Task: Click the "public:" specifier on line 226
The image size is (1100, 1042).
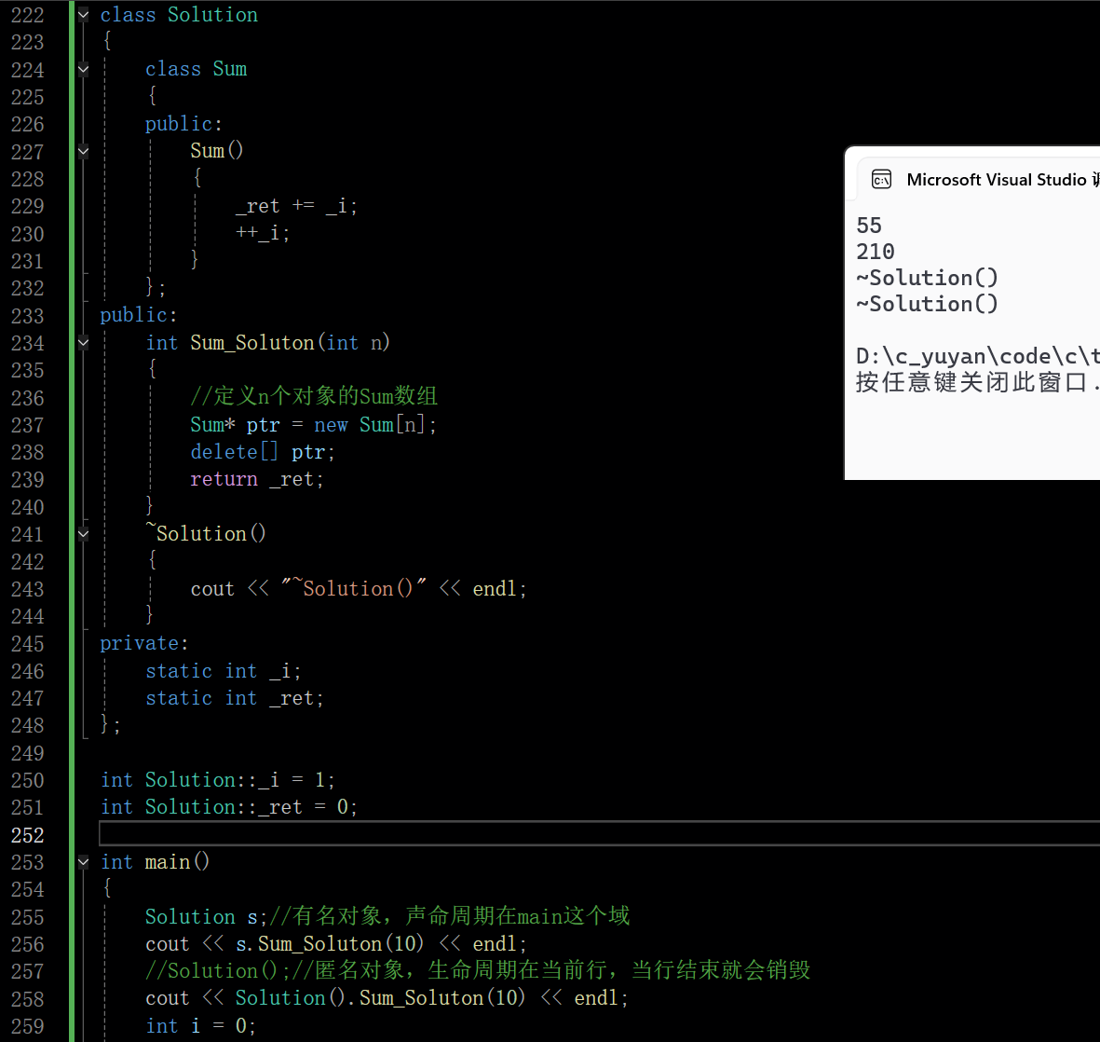Action: click(x=183, y=124)
